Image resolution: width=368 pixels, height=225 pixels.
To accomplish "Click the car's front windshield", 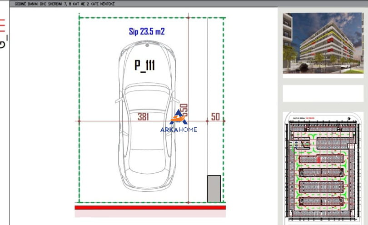I will [146, 95].
